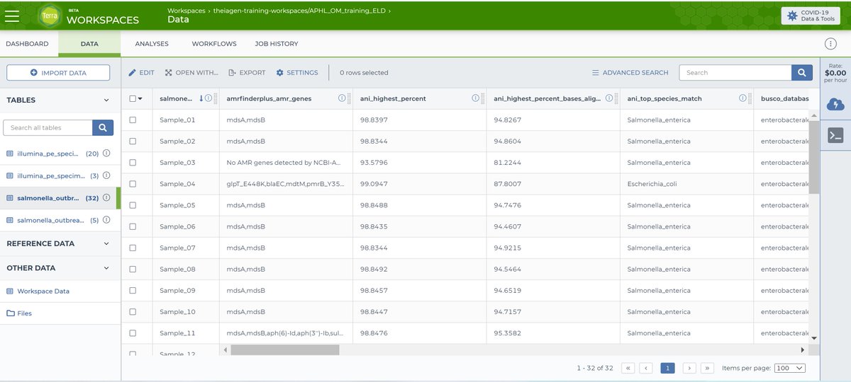851x382 pixels.
Task: Click the horizontal table scrollbar
Action: tap(285, 349)
